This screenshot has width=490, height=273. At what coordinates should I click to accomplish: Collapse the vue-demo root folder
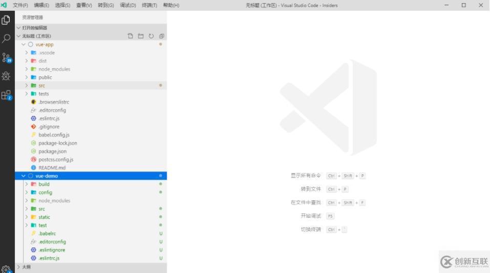tap(24, 176)
